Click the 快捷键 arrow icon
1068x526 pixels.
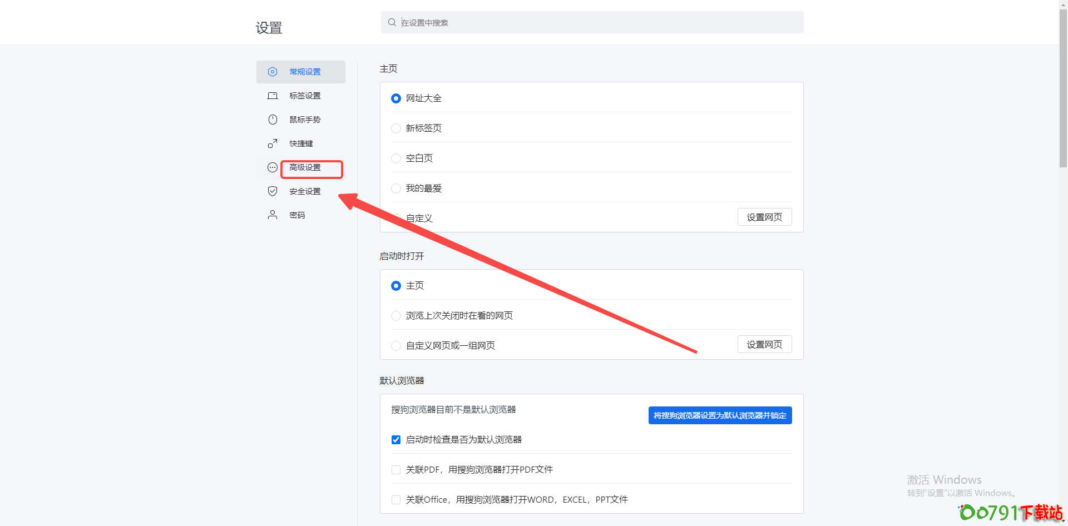click(x=273, y=143)
